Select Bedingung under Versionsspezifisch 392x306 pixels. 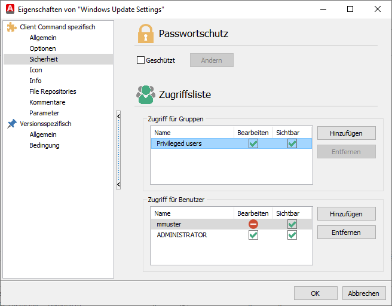click(x=44, y=145)
